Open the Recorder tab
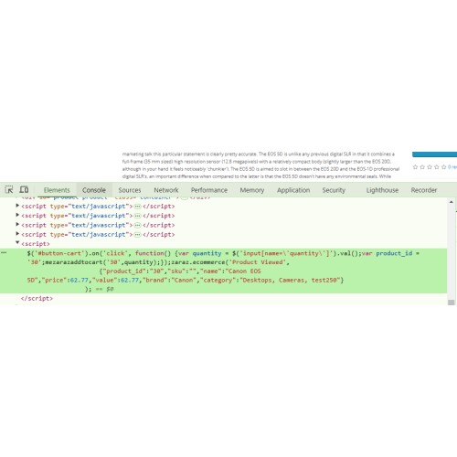The width and height of the screenshot is (457, 457). click(x=424, y=190)
